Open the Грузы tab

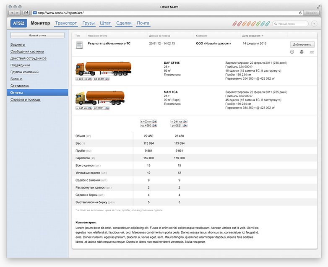89,23
